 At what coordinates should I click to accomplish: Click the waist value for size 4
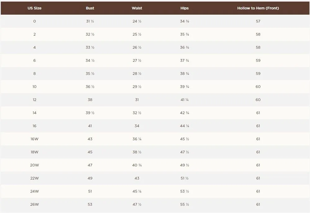pos(137,48)
